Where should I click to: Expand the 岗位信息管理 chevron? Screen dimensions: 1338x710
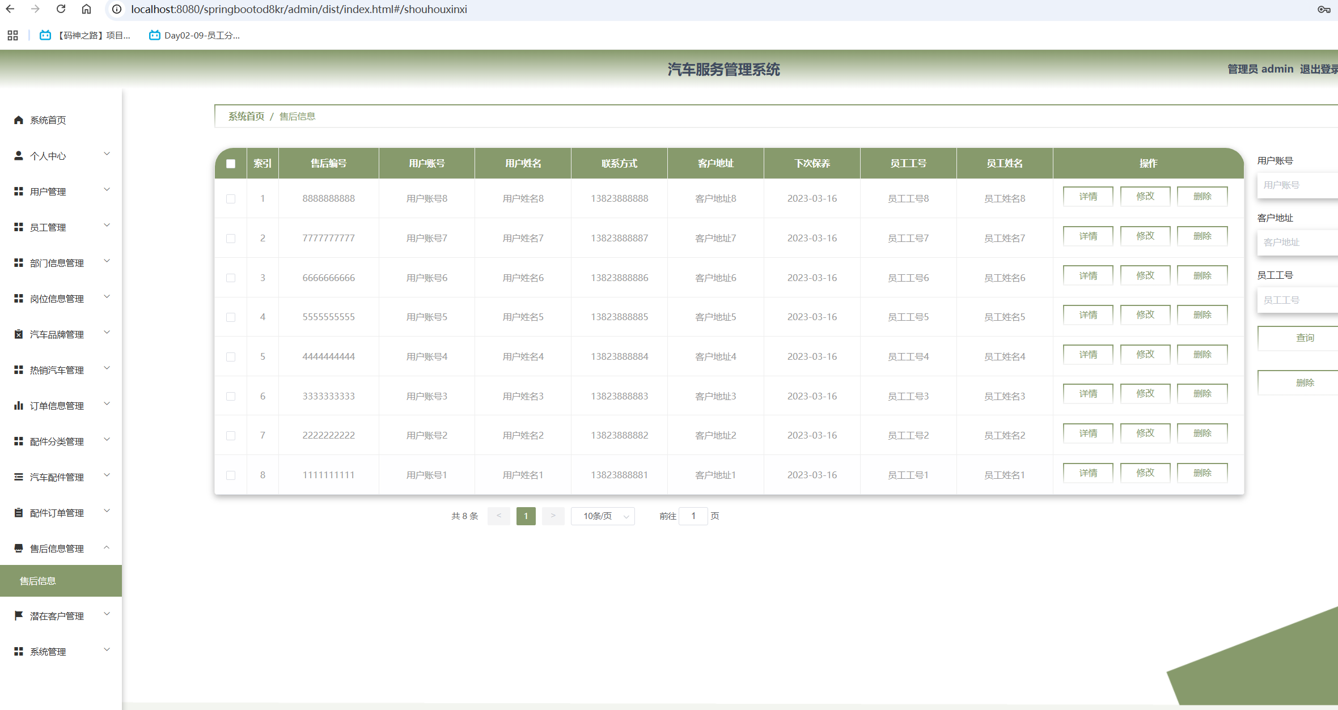point(107,297)
